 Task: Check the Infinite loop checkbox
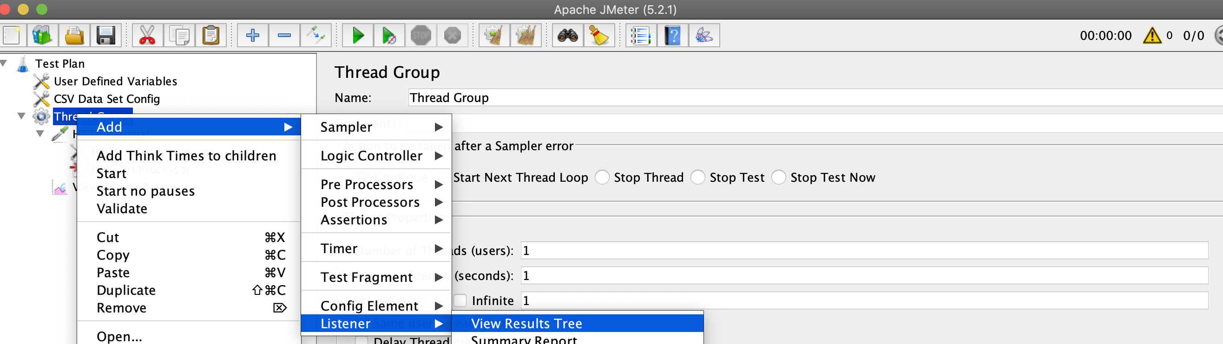pyautogui.click(x=460, y=300)
